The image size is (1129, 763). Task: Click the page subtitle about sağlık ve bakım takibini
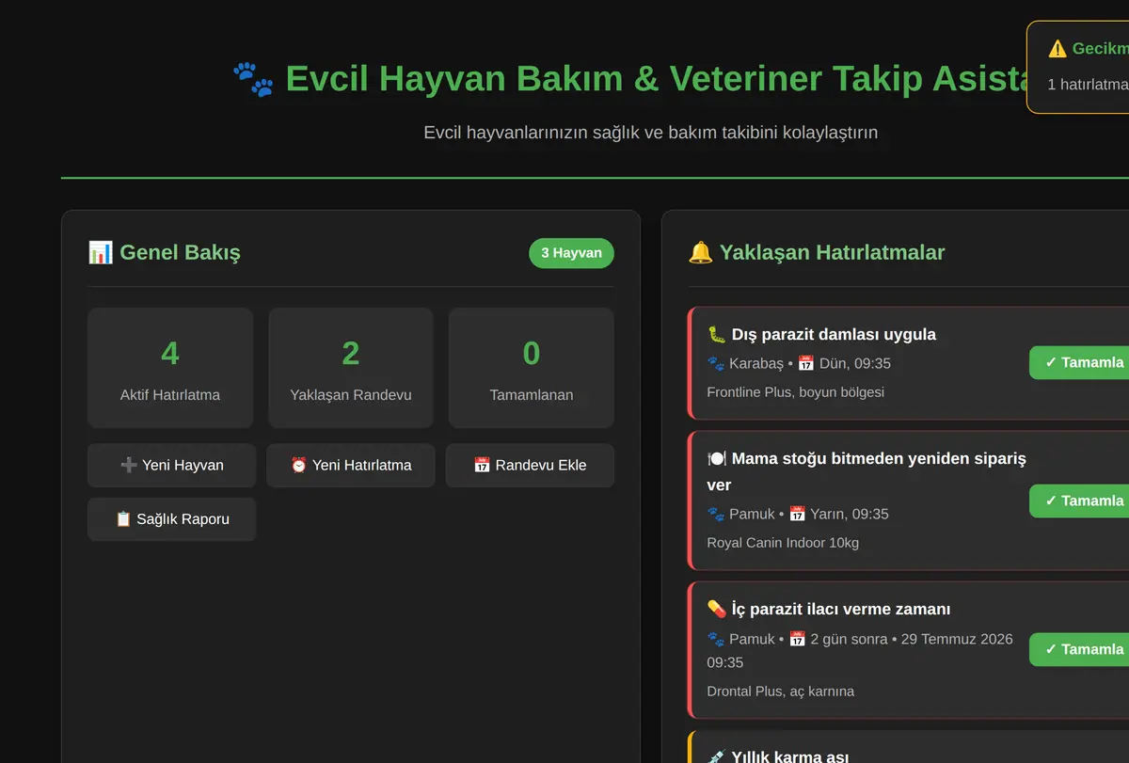[650, 133]
